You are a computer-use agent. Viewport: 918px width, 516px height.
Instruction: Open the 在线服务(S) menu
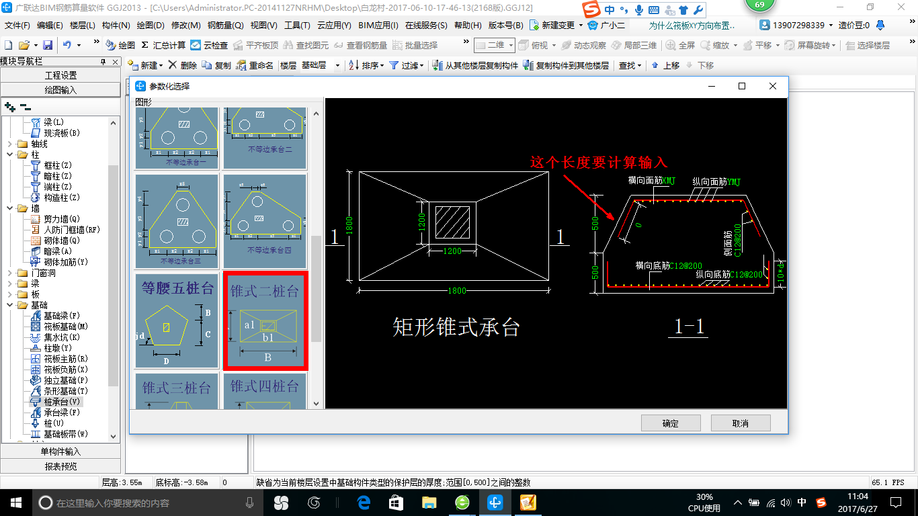click(x=426, y=26)
